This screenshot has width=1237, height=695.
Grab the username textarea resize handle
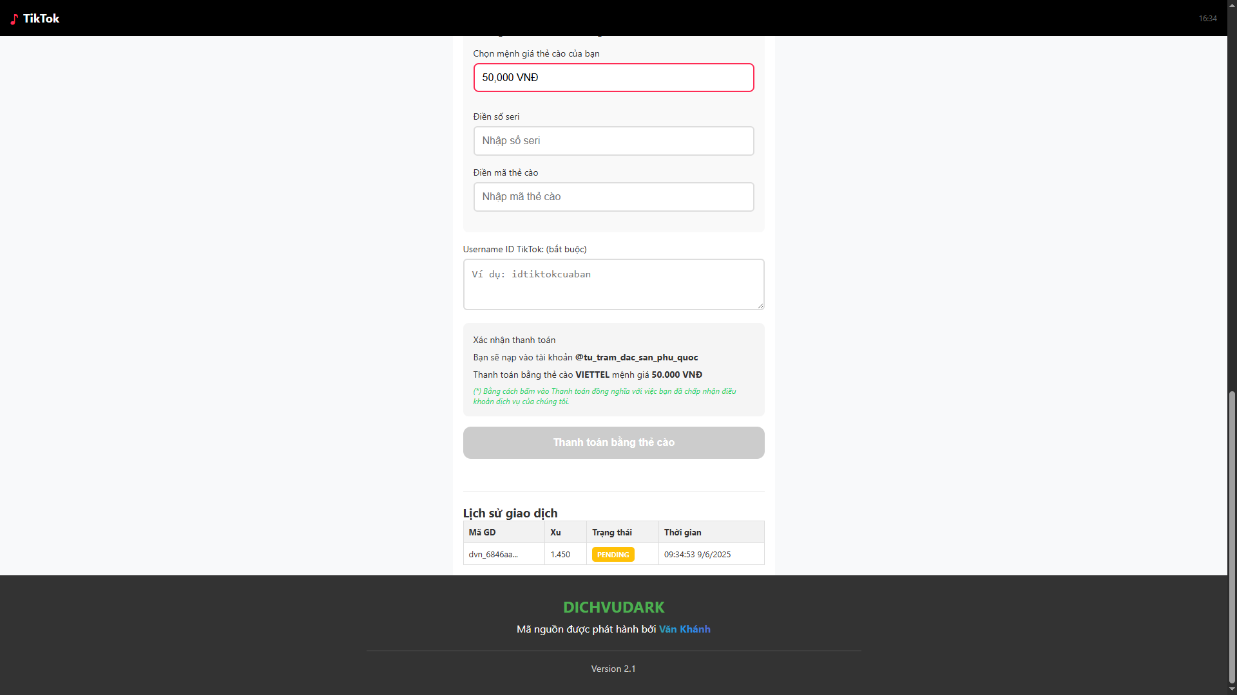[x=760, y=306]
